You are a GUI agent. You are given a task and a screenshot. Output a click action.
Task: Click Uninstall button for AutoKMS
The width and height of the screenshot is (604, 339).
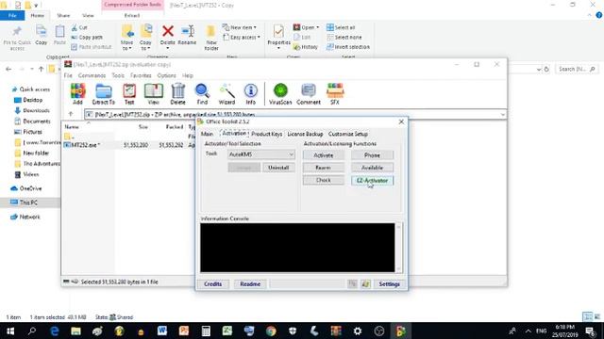[x=278, y=168]
